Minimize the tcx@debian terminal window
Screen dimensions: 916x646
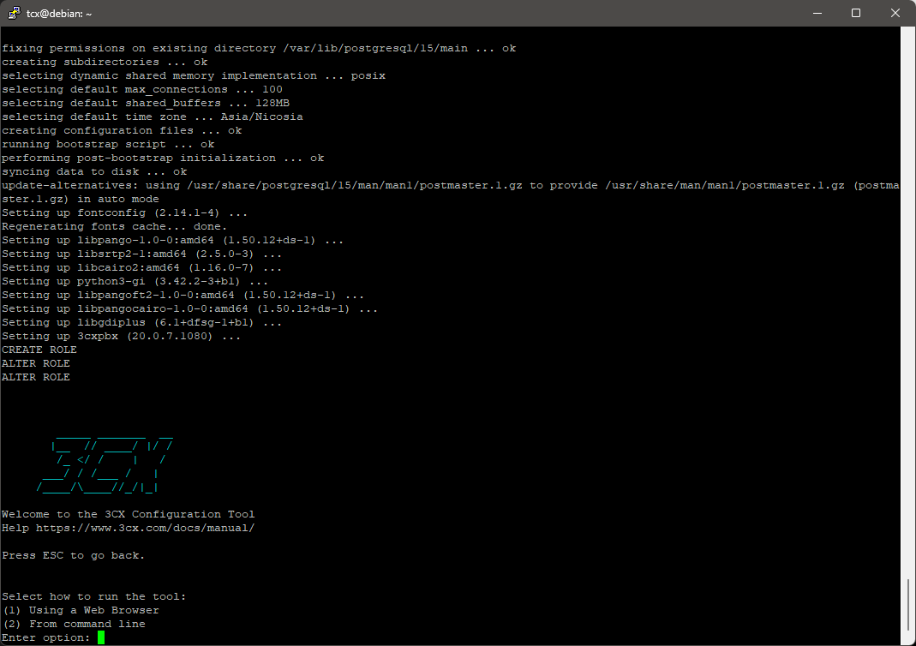[x=816, y=14]
